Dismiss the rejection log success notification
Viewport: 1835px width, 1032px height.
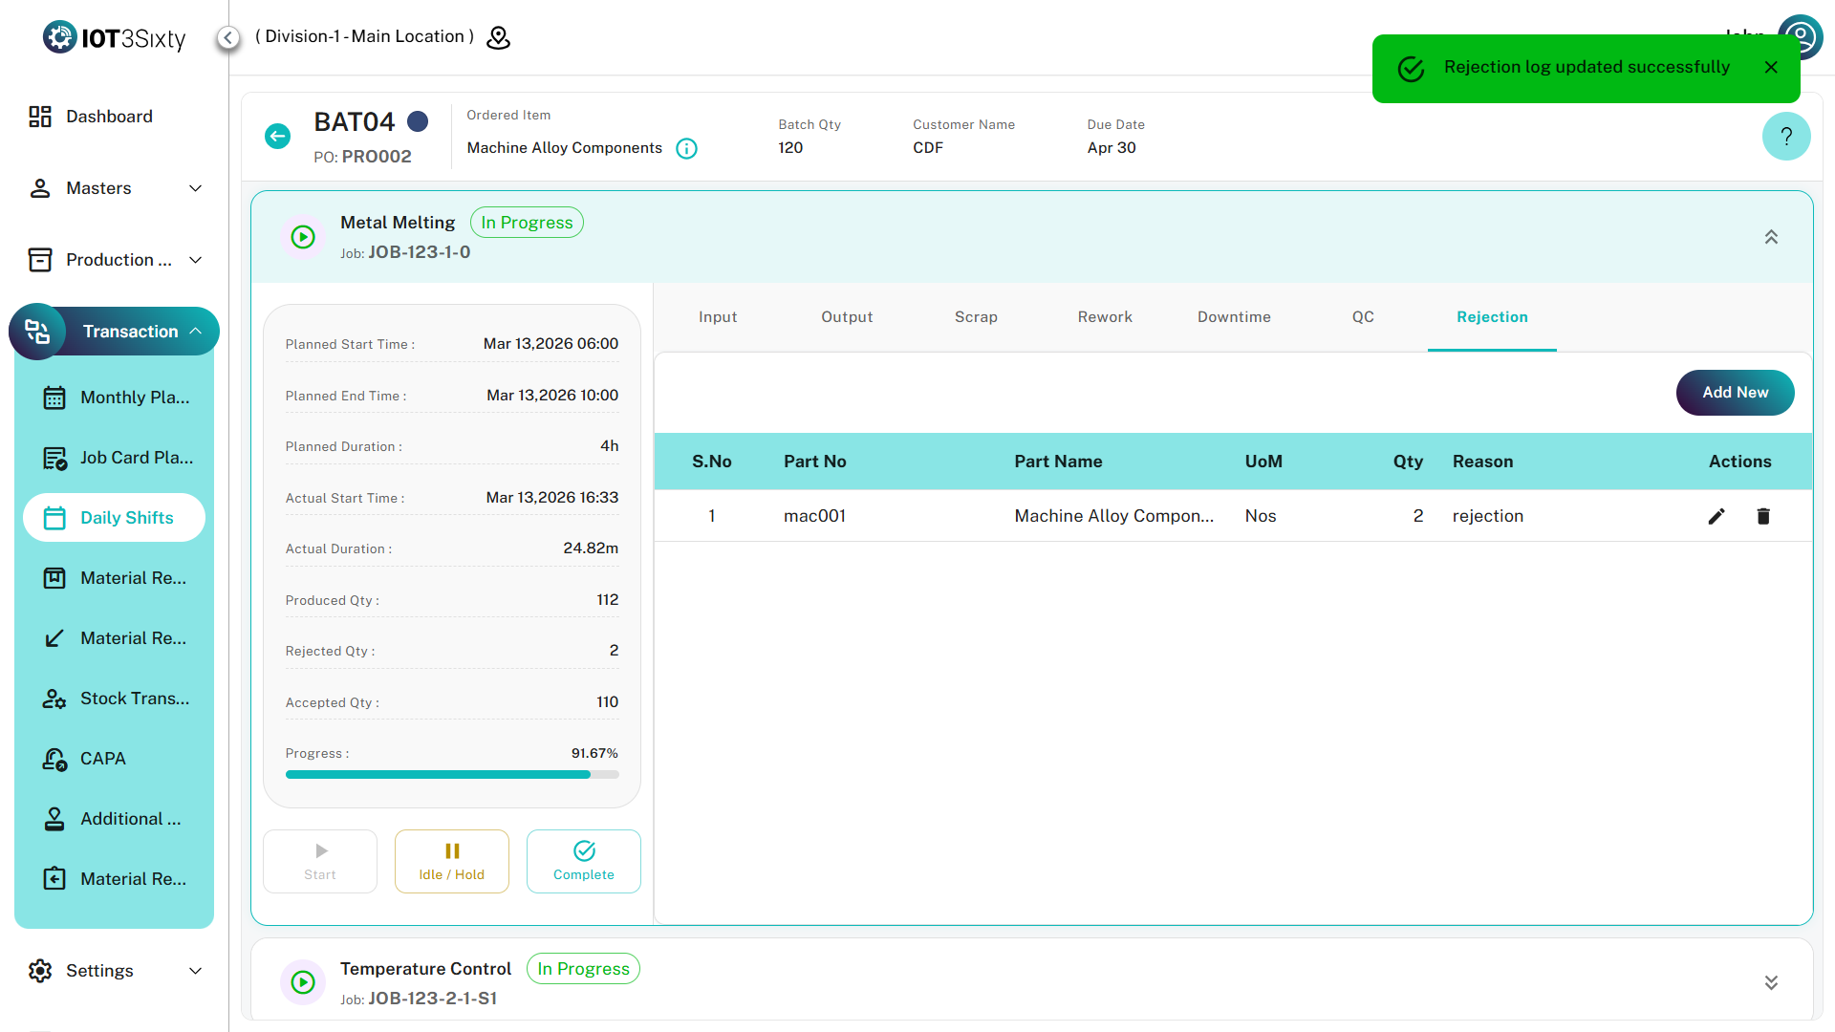(1771, 67)
